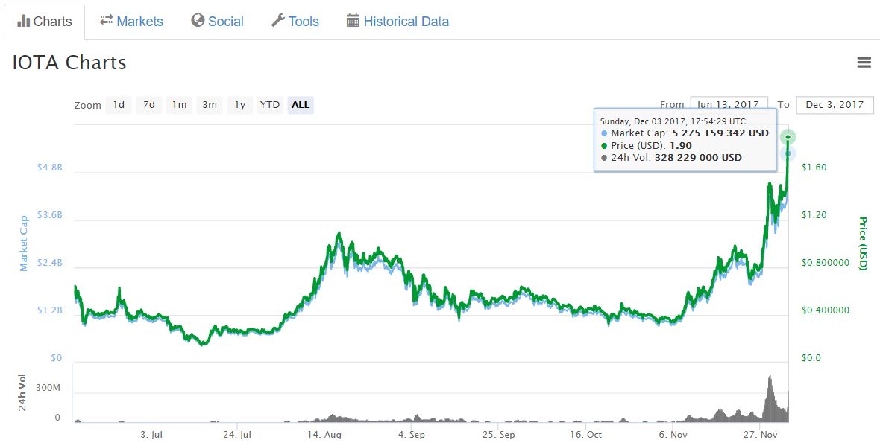This screenshot has height=443, width=880.
Task: Set zoom range to 1d
Action: point(119,105)
